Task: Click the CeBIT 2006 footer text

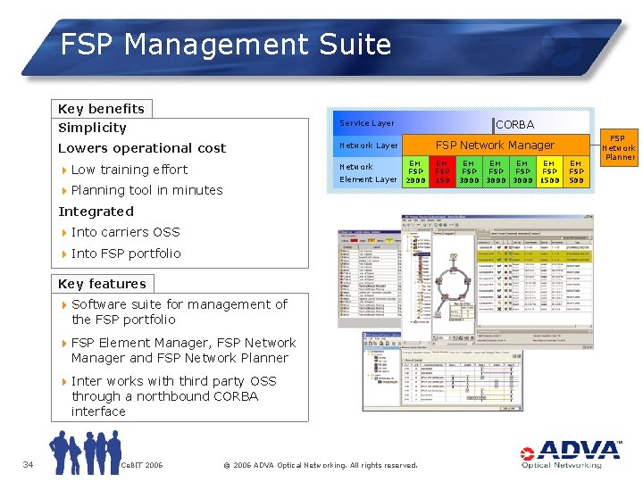Action: (x=142, y=465)
